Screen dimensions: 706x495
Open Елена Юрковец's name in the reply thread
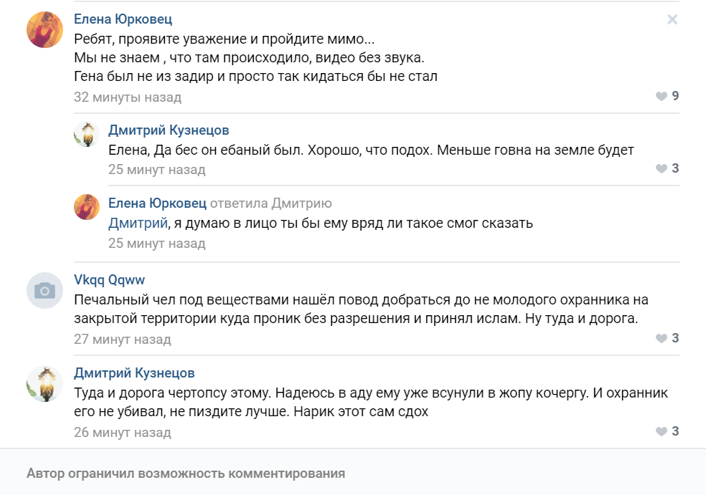tap(157, 203)
